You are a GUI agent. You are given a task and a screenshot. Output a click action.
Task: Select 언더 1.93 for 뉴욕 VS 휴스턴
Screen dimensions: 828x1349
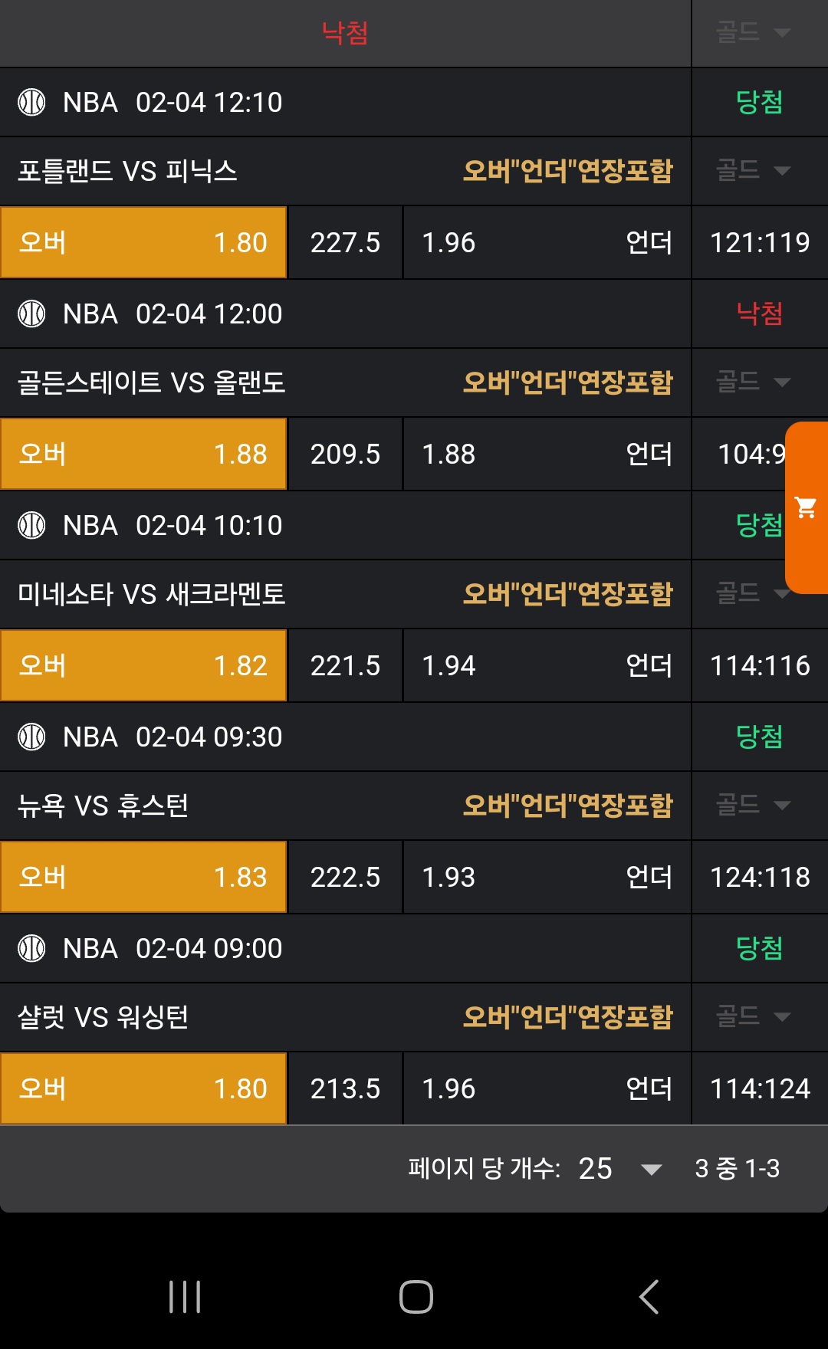click(x=547, y=877)
